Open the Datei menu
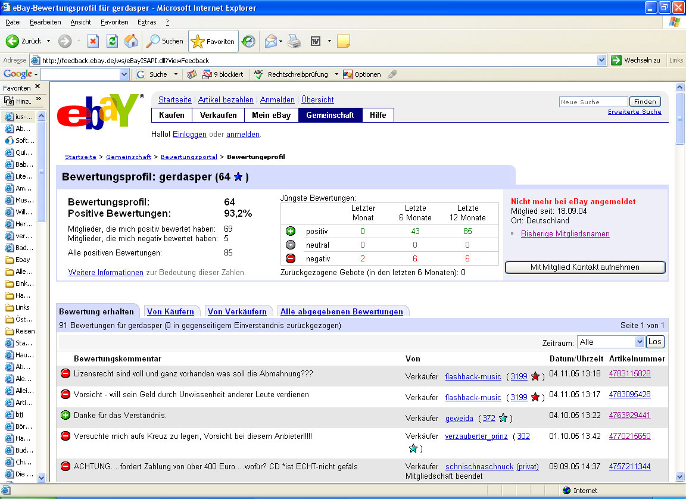 point(13,22)
